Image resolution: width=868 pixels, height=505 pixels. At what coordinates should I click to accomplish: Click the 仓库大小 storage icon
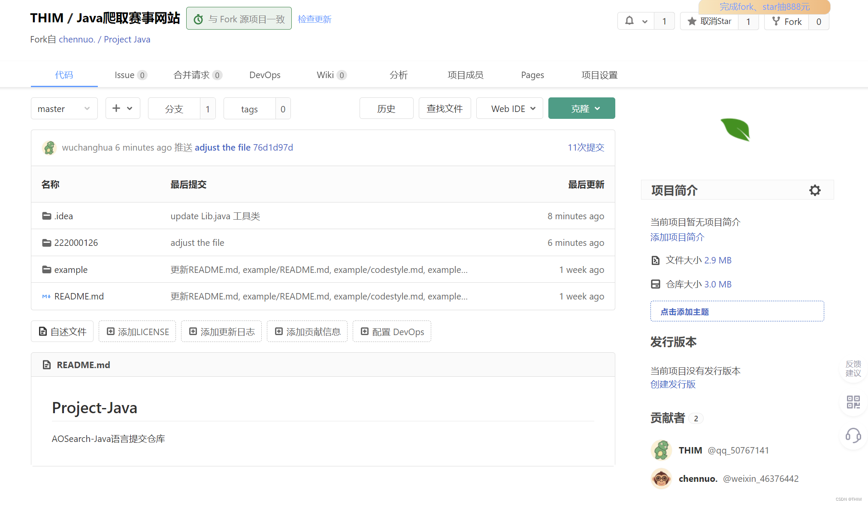[655, 284]
